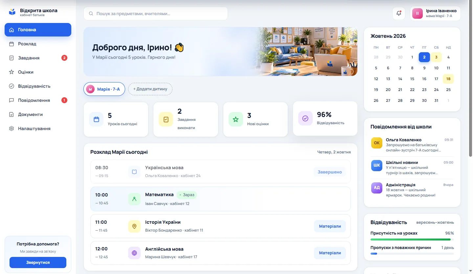Click the + Додати дитину button

click(x=150, y=89)
